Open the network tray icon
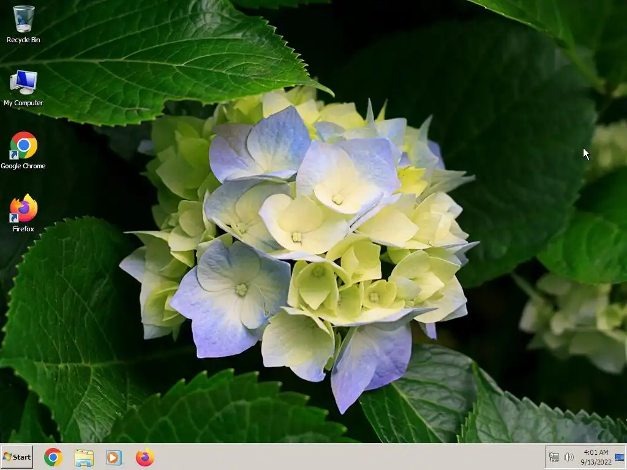The image size is (627, 470). pyautogui.click(x=554, y=457)
